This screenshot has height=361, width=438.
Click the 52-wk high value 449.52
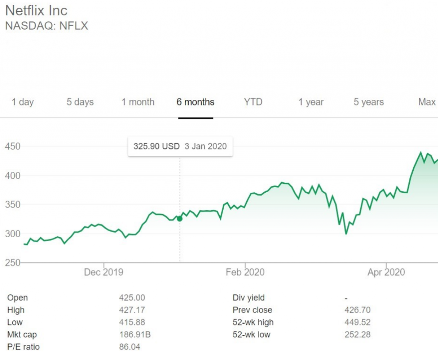pyautogui.click(x=357, y=322)
